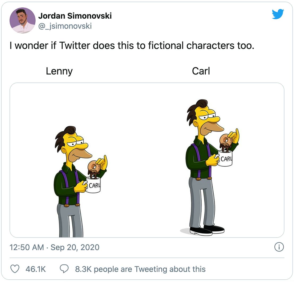Click the CARL mug in the Carl-labeled image
294x282 pixels.
pos(225,159)
